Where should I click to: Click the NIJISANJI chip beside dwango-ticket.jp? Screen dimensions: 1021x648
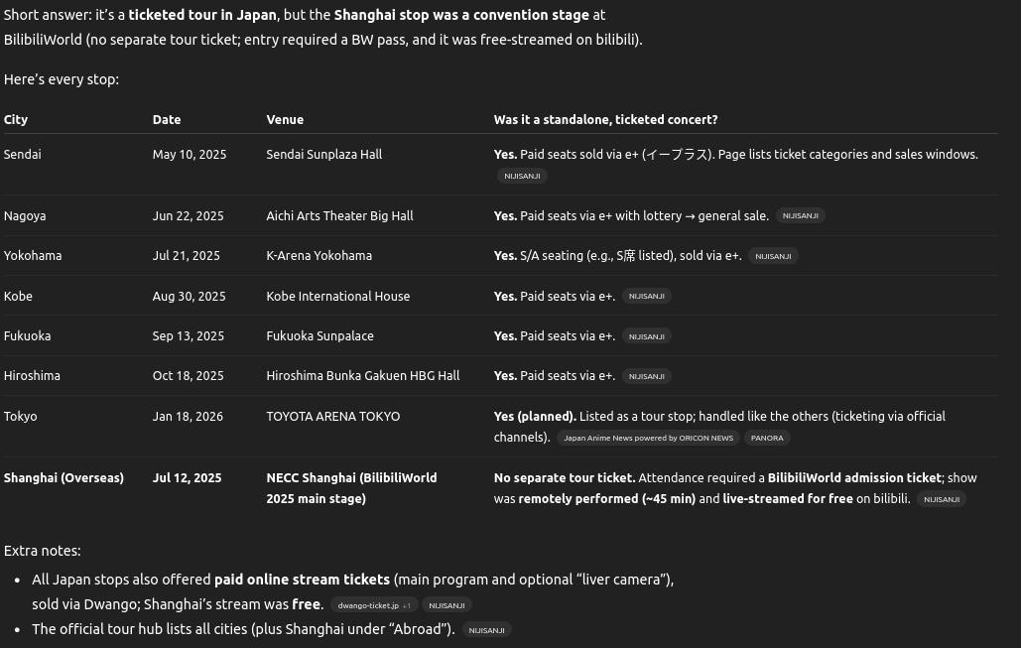click(447, 605)
